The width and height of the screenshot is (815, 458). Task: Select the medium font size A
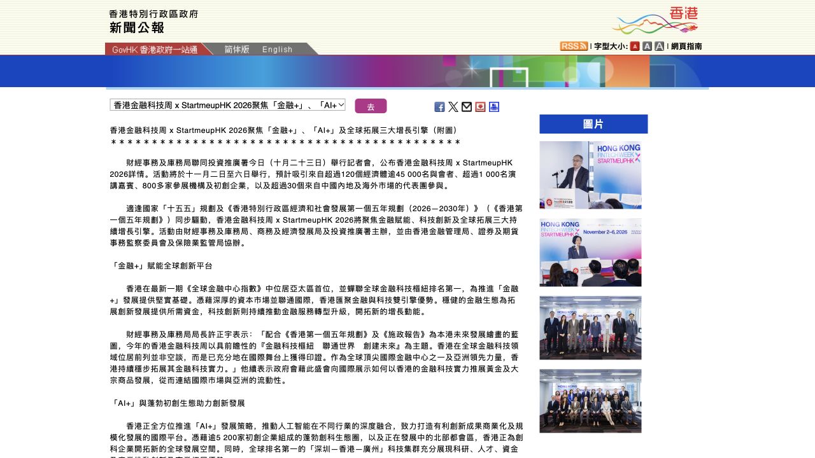tap(647, 46)
